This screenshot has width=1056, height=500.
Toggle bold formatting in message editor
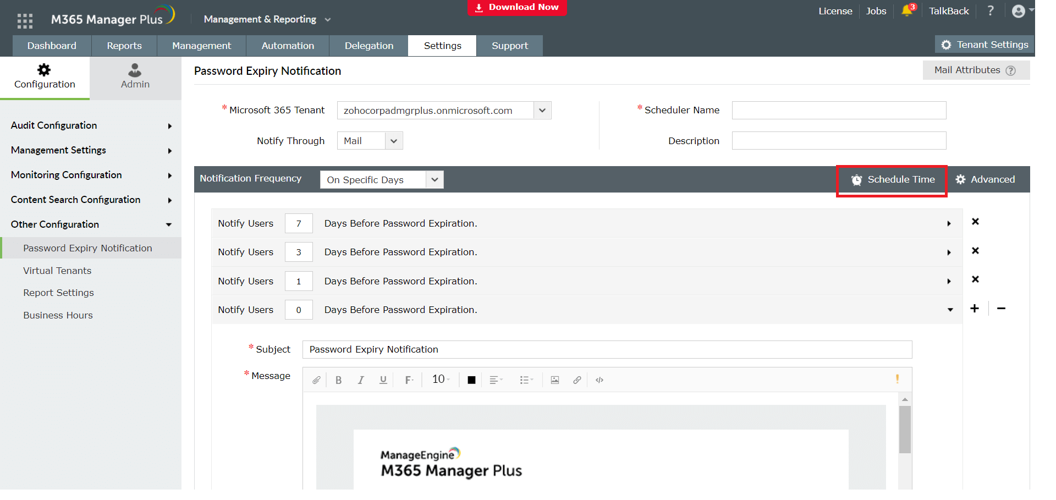(339, 380)
